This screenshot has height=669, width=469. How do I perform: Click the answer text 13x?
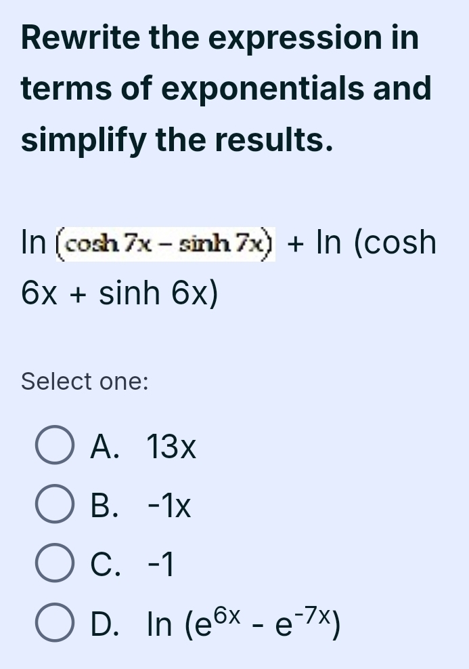tap(172, 447)
